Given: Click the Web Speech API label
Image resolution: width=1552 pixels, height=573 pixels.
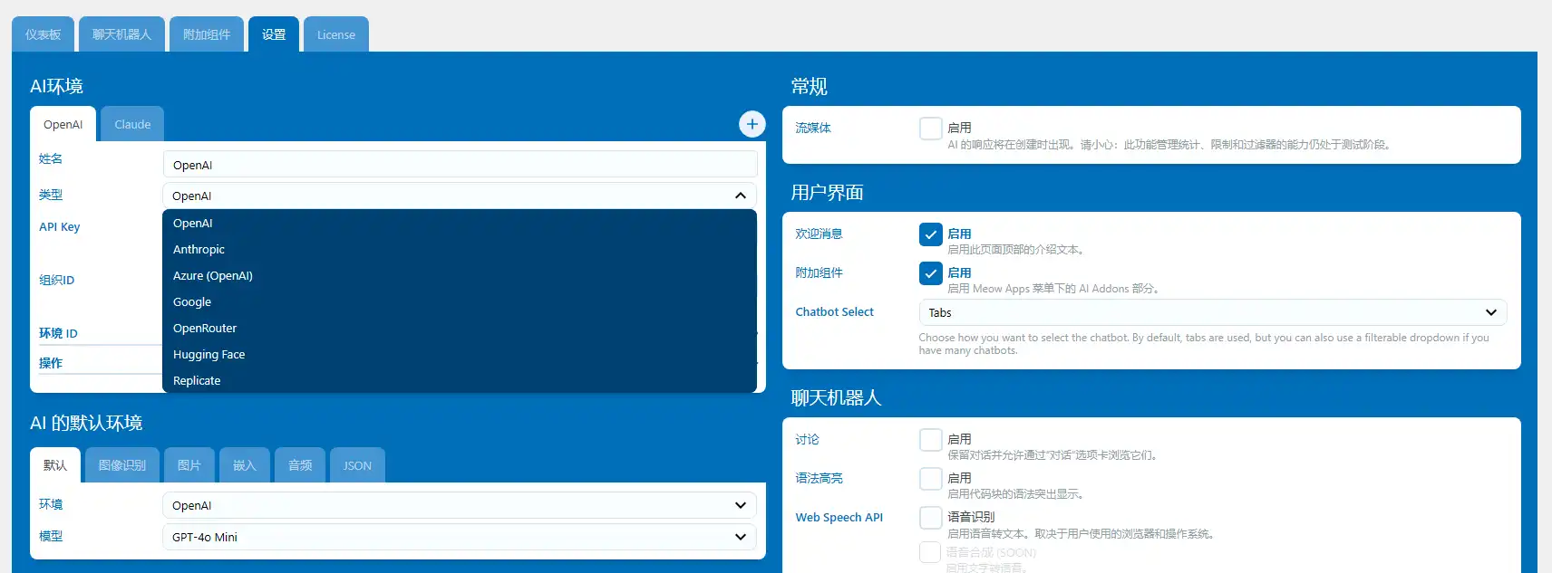Looking at the screenshot, I should (x=839, y=518).
